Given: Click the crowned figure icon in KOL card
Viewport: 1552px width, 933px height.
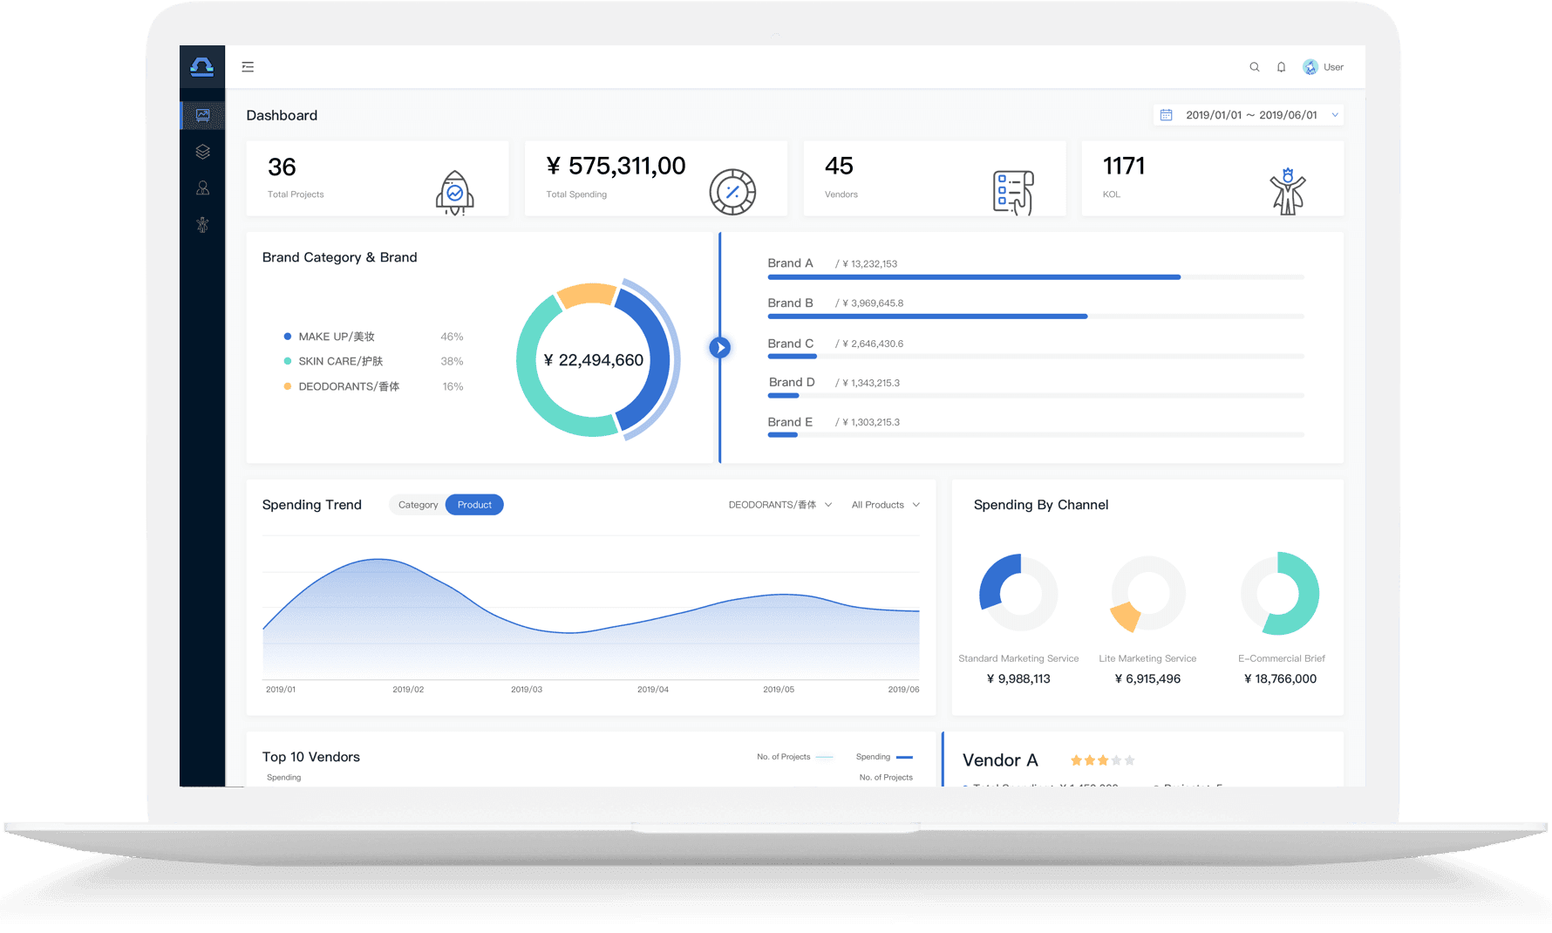Looking at the screenshot, I should [x=1288, y=192].
